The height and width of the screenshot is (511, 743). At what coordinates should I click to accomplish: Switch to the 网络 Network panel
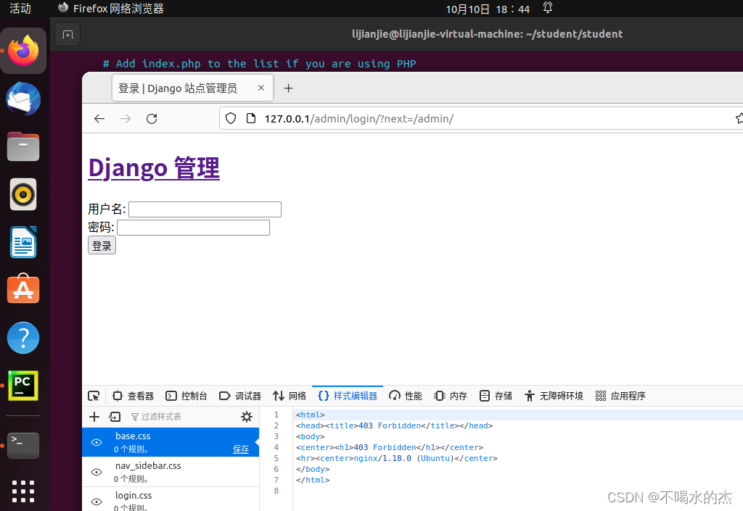coord(288,396)
